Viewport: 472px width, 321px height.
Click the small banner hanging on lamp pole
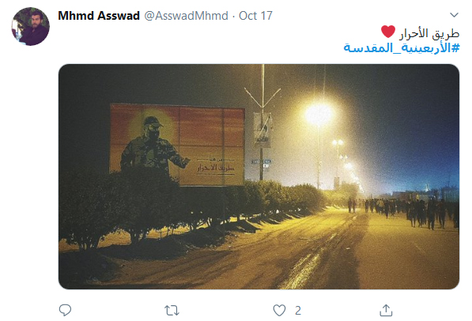pyautogui.click(x=262, y=130)
